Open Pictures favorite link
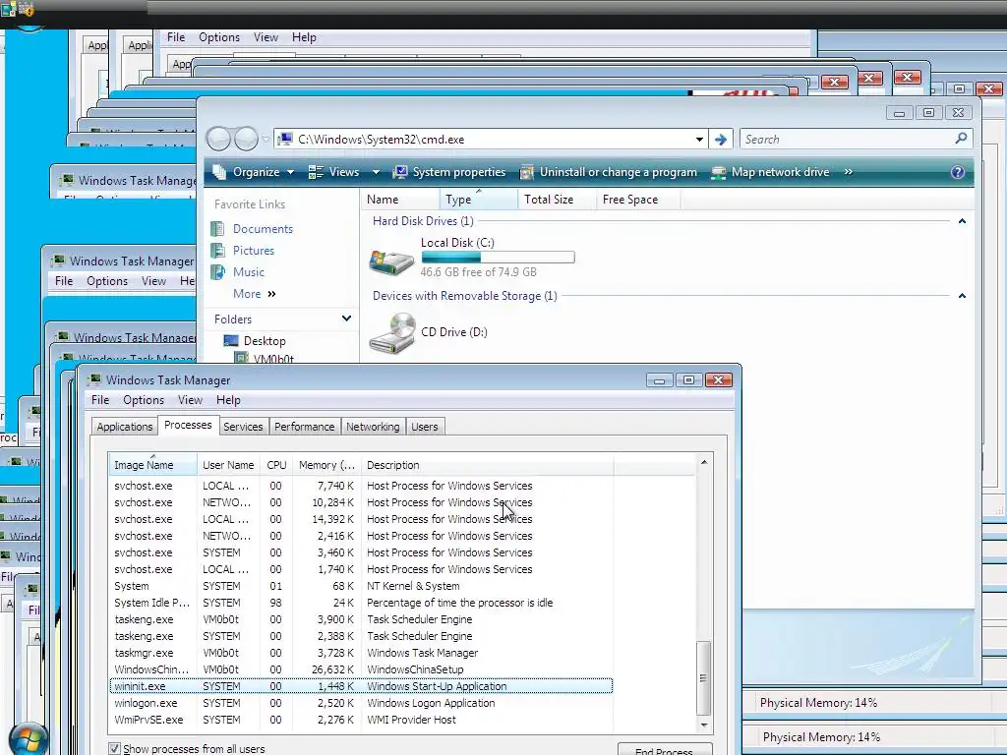The image size is (1007, 755). [253, 251]
